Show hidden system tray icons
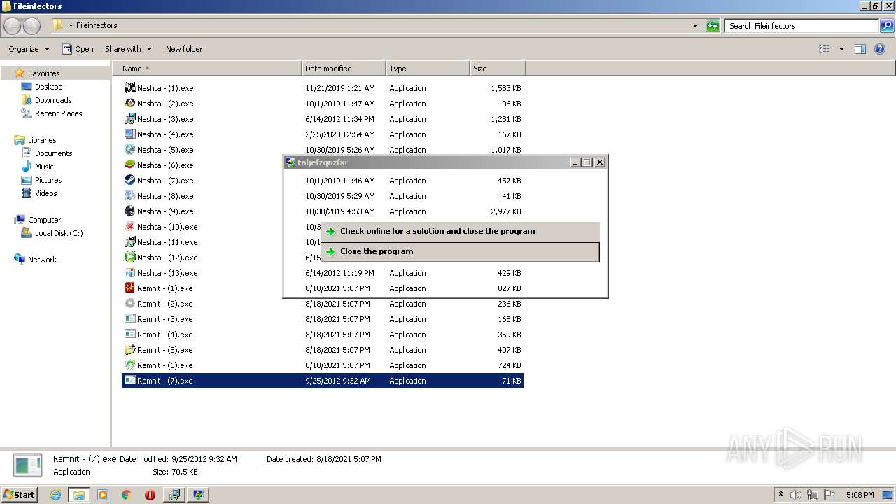 [x=780, y=495]
